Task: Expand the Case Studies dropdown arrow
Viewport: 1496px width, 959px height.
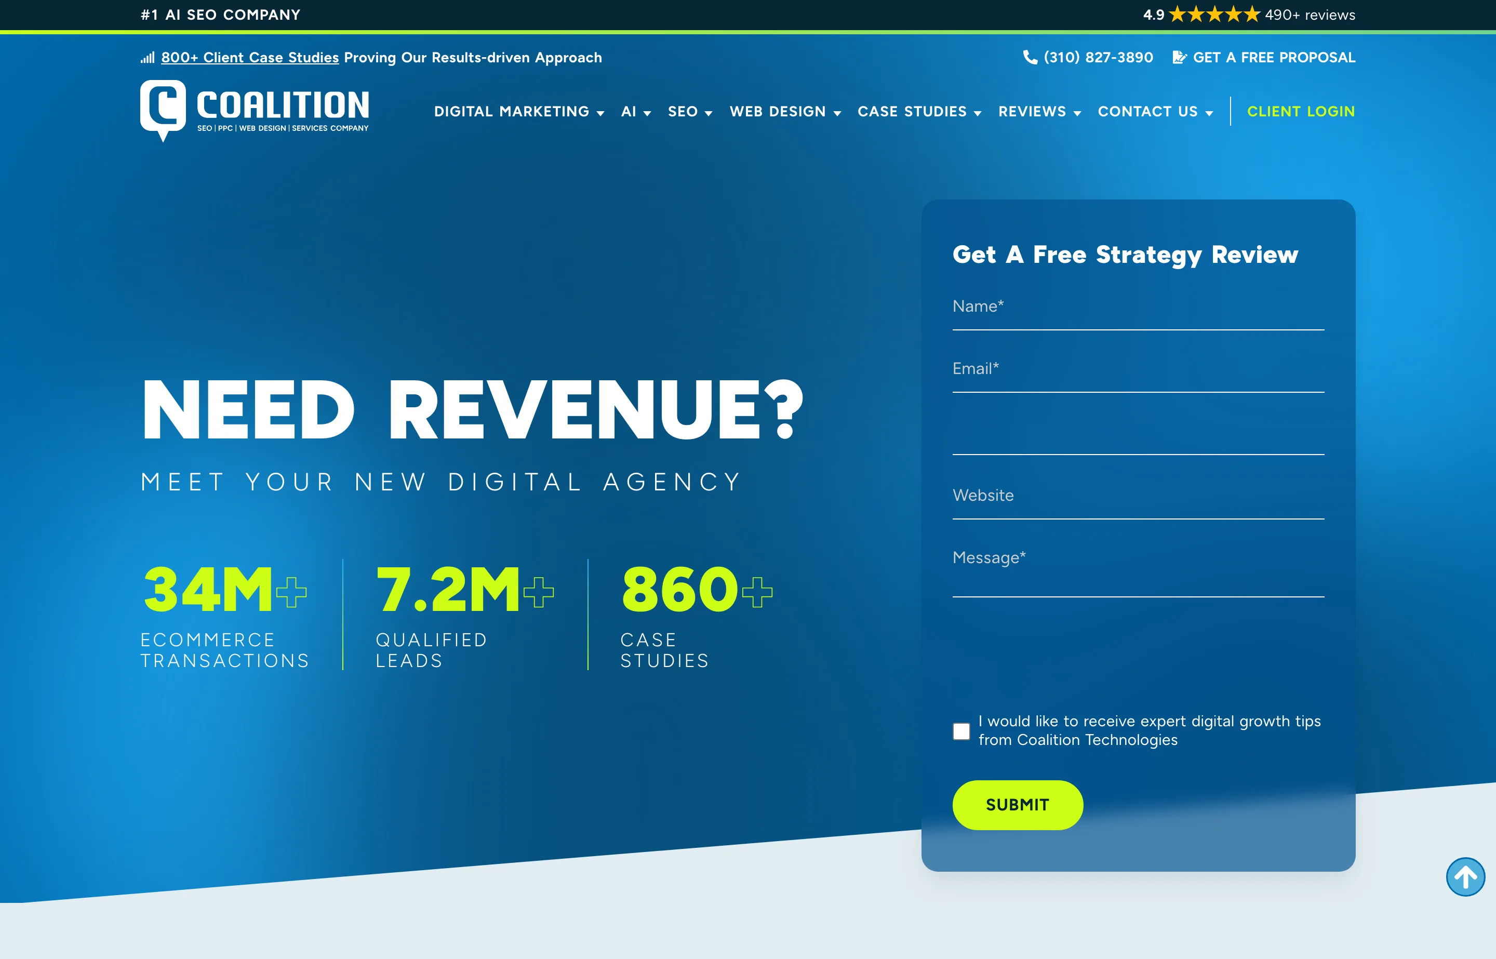Action: 978,113
